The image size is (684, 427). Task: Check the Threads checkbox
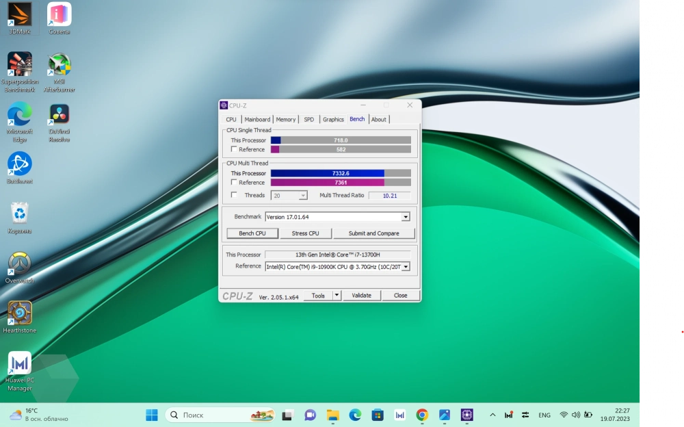click(x=235, y=195)
